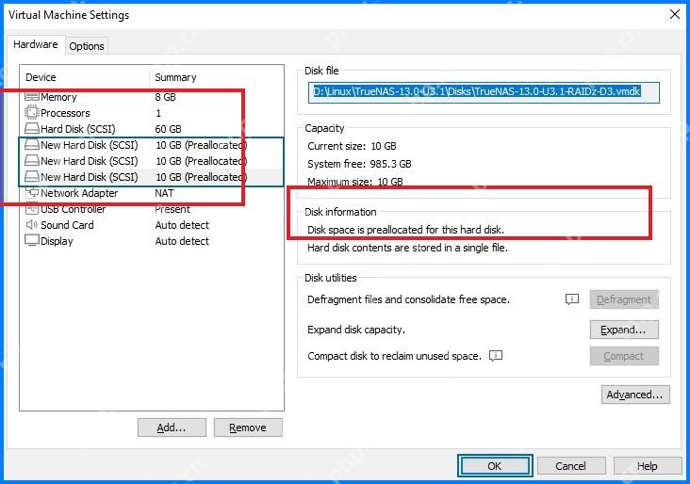Open Help for this dialog
Viewport: 690px width, 484px height.
(x=648, y=466)
